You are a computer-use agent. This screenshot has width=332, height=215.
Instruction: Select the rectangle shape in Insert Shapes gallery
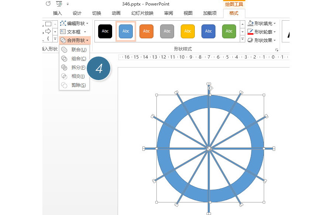[x=48, y=23]
